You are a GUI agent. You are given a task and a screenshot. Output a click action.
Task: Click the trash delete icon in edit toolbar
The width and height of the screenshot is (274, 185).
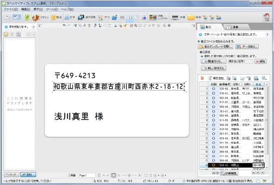point(89,26)
